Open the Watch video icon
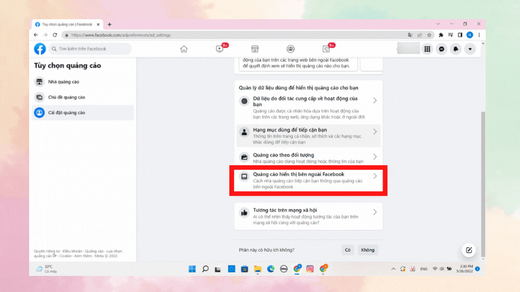The image size is (520, 292). (219, 49)
